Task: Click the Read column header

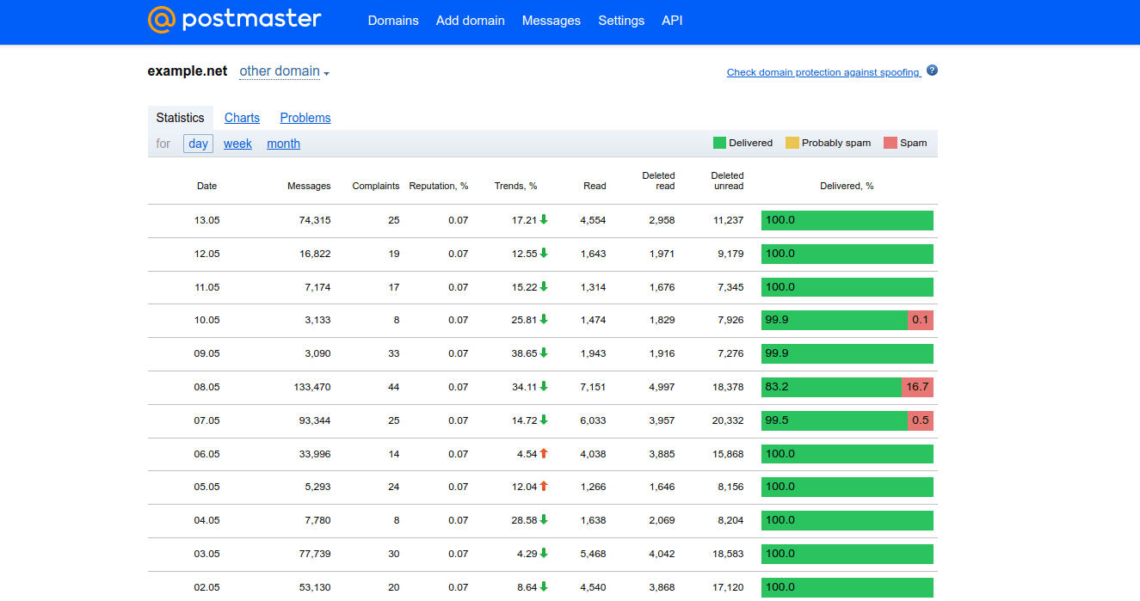Action: (x=595, y=186)
